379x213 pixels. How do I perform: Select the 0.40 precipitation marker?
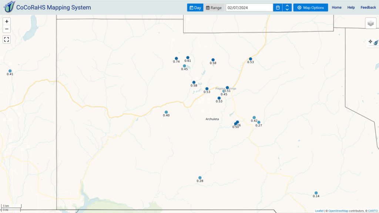[166, 112]
